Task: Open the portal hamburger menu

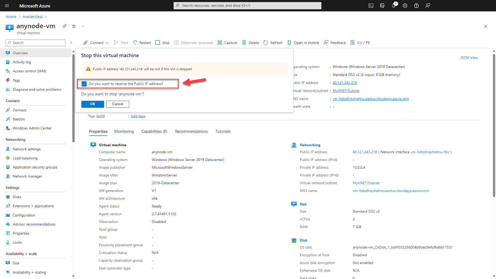Action: (x=7, y=6)
